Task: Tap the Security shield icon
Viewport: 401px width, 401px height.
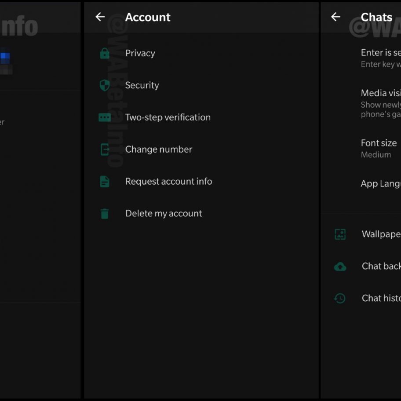Action: (105, 85)
